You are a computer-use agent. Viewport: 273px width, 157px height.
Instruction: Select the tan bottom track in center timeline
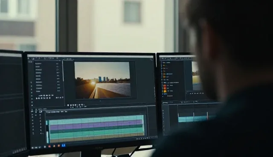97,138
